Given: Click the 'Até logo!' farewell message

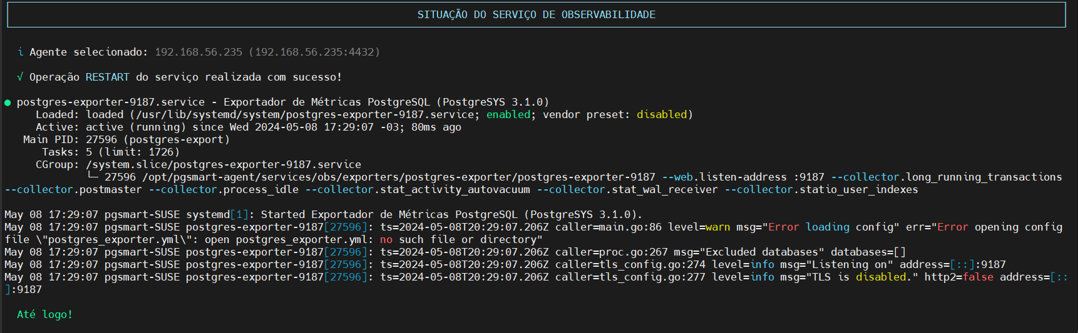Looking at the screenshot, I should coord(45,314).
